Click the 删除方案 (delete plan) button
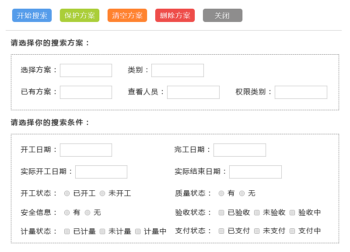Viewport: 350px width, 252px height. (175, 15)
